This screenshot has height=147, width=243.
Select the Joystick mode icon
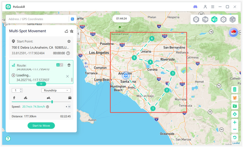224,19
